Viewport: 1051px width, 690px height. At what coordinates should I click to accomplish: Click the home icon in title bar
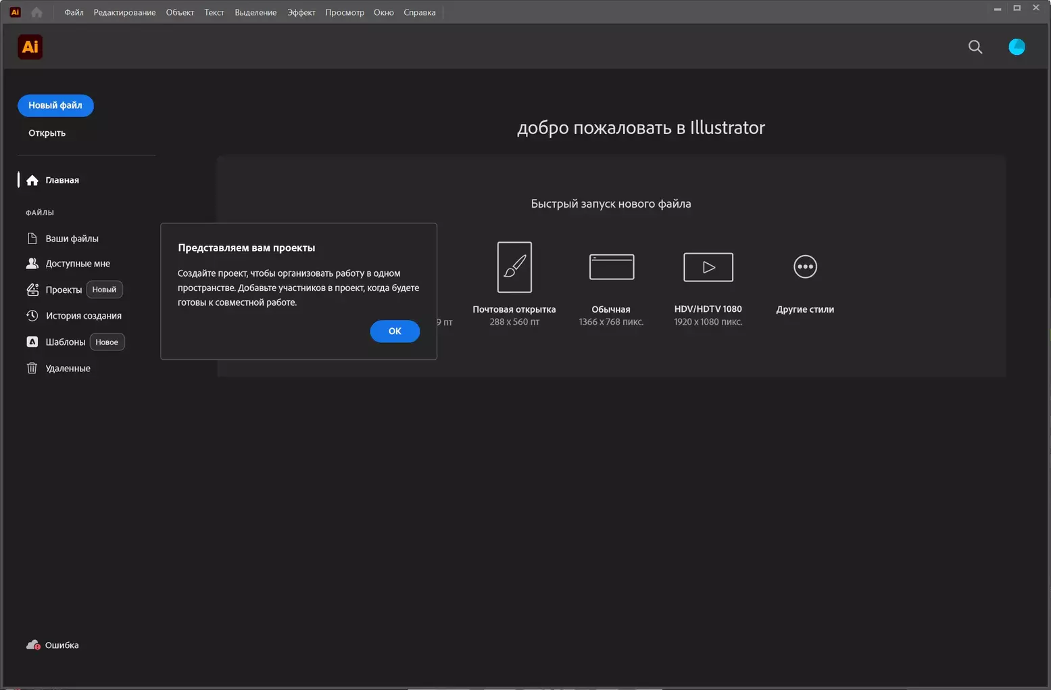point(36,12)
